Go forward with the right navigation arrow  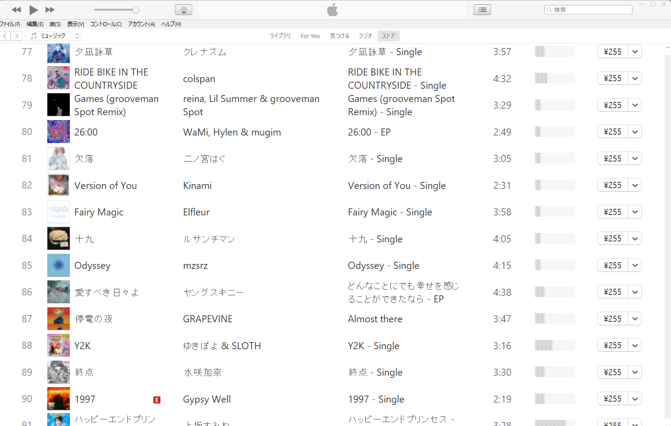point(16,36)
